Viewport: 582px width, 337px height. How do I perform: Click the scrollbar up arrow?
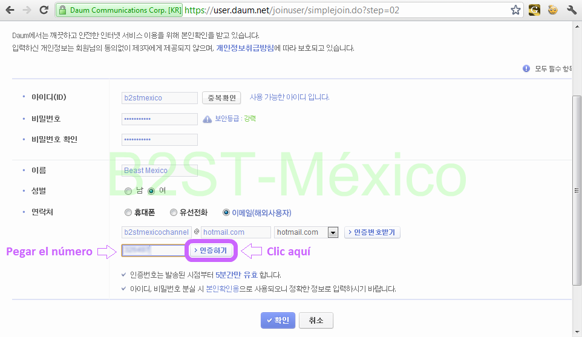tap(577, 27)
